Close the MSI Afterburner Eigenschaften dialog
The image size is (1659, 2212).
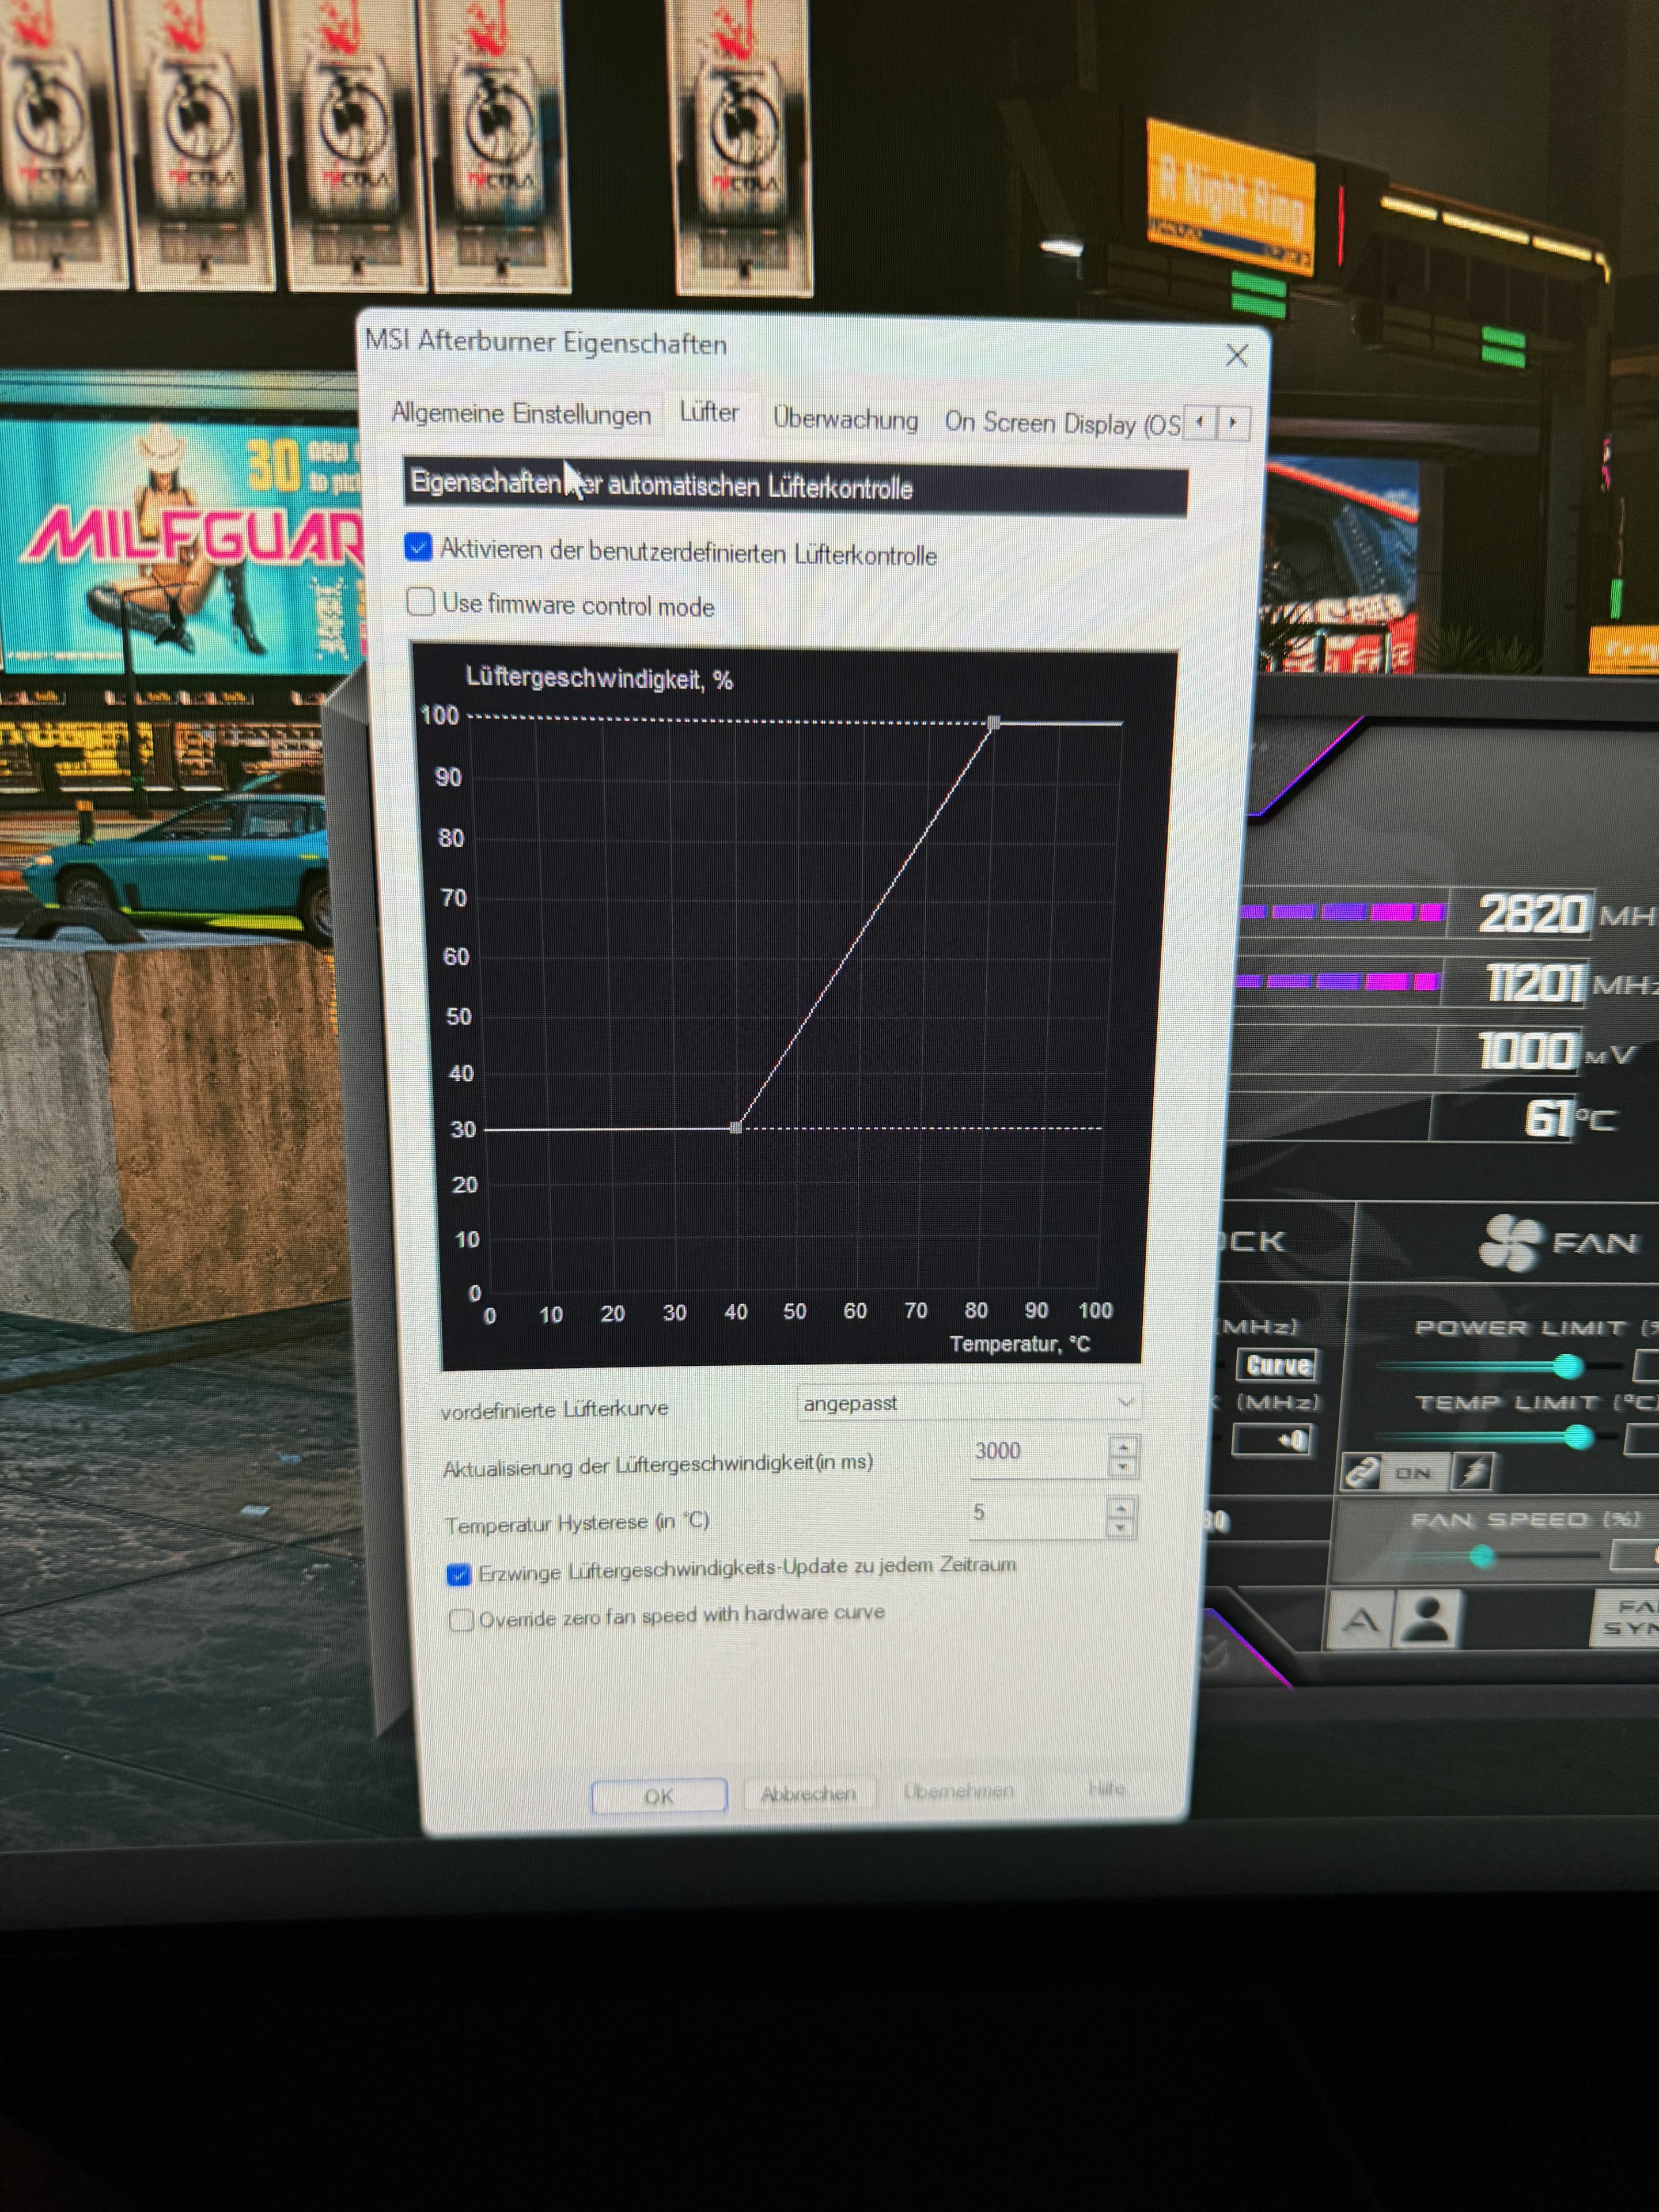tap(1236, 356)
